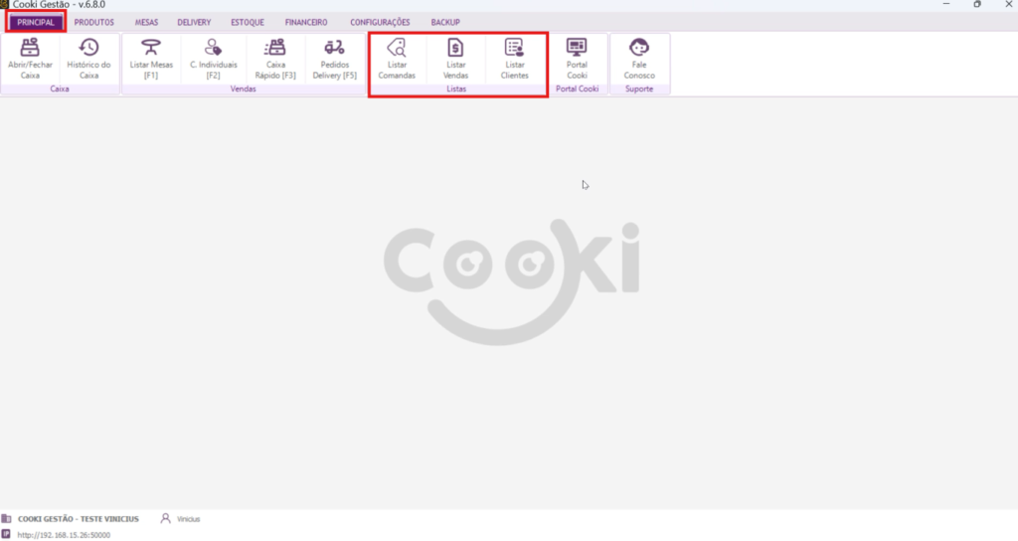Select the CONFIGURAÇÕES tab
Screen dimensions: 1018x541
click(380, 22)
